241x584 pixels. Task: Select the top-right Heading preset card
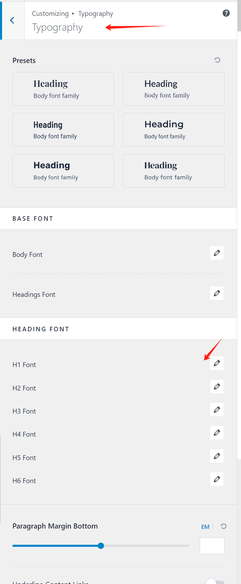click(x=174, y=89)
